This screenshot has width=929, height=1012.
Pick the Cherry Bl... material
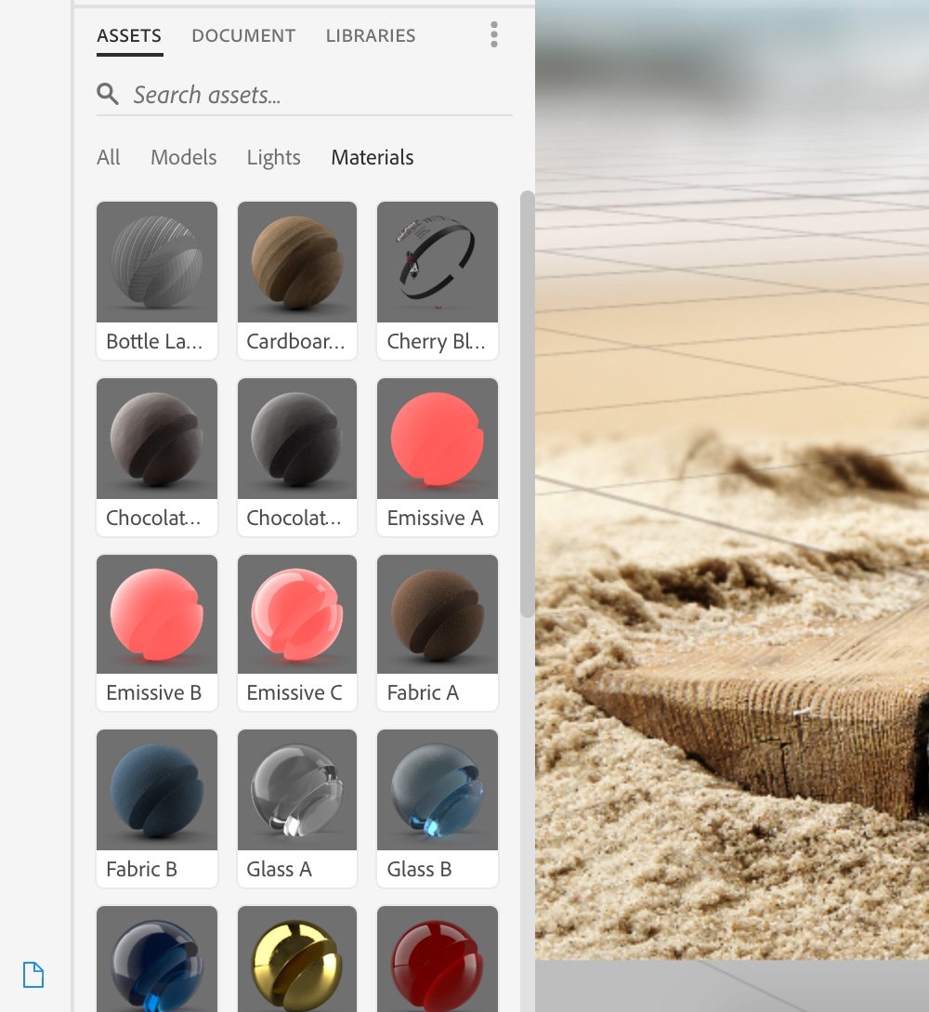(438, 280)
